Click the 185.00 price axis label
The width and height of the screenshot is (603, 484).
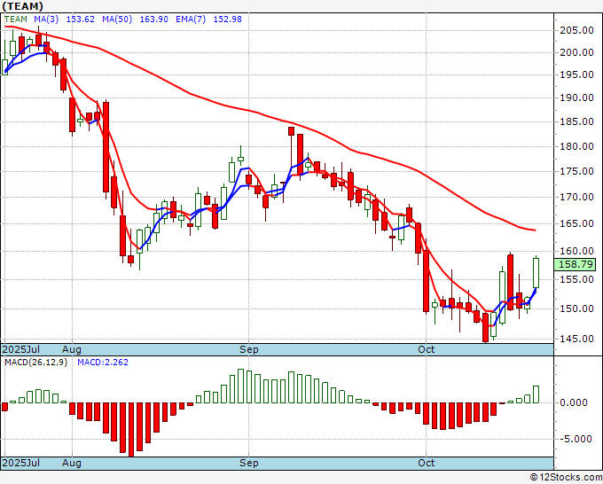click(x=577, y=121)
